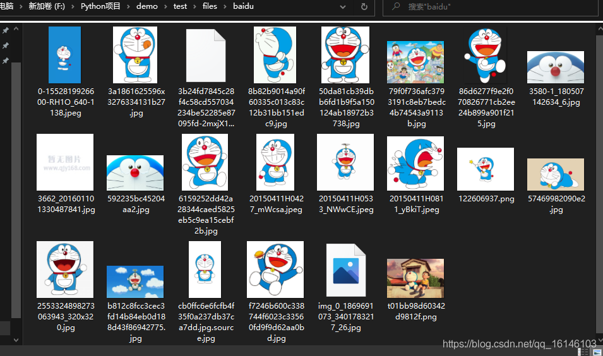The image size is (603, 356).
Task: Open the address bar history dropdown
Action: [x=343, y=6]
